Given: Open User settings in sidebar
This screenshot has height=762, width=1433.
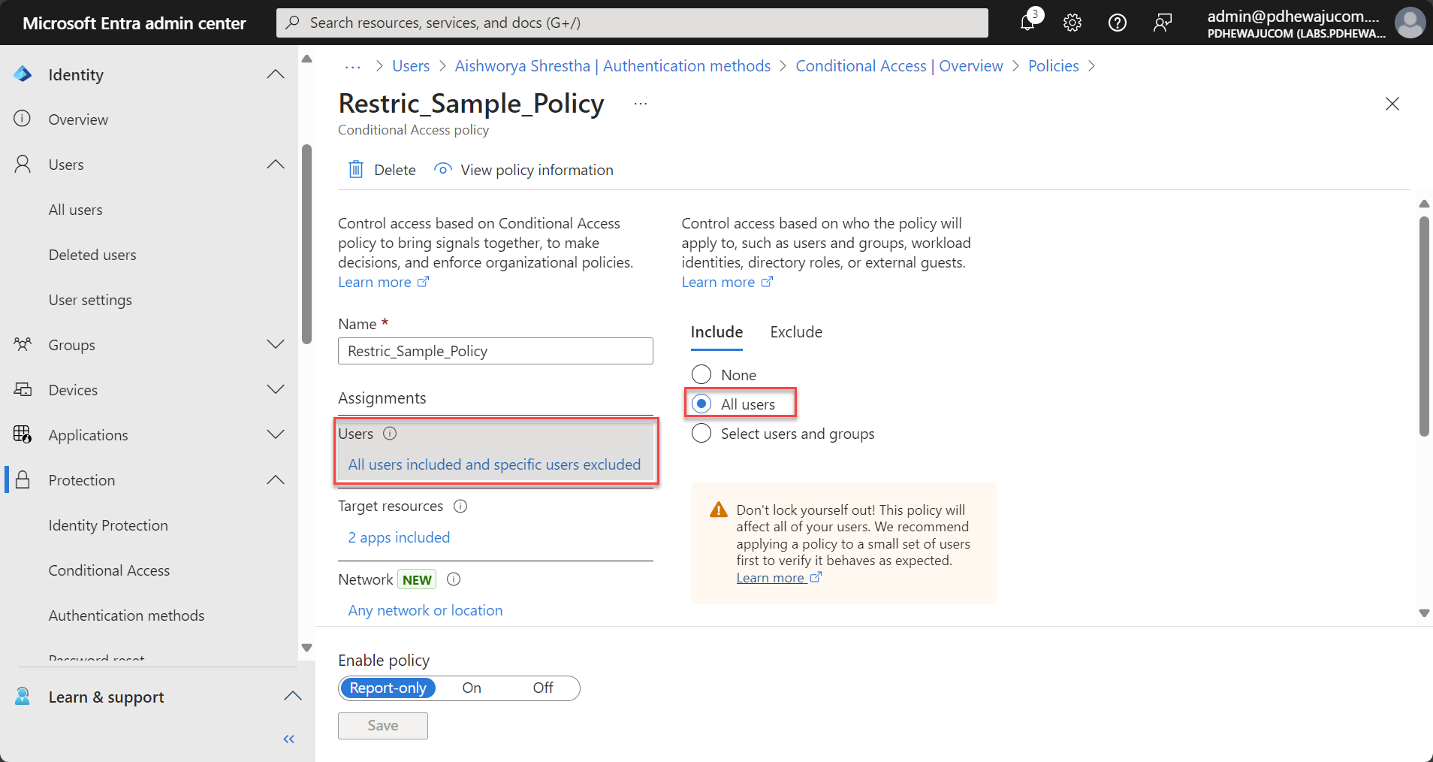Looking at the screenshot, I should tap(90, 300).
